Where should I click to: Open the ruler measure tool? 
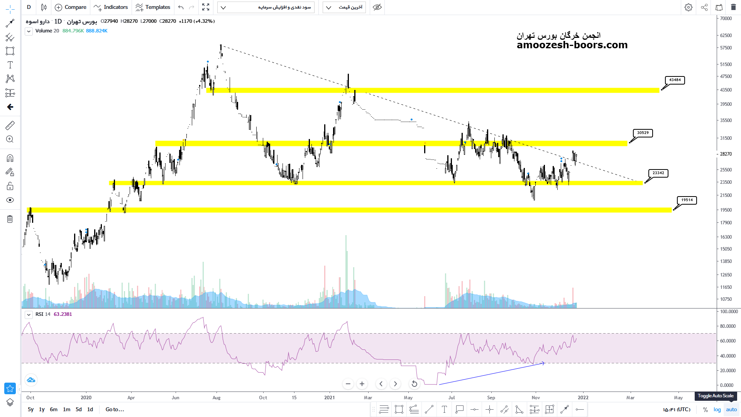(x=10, y=125)
